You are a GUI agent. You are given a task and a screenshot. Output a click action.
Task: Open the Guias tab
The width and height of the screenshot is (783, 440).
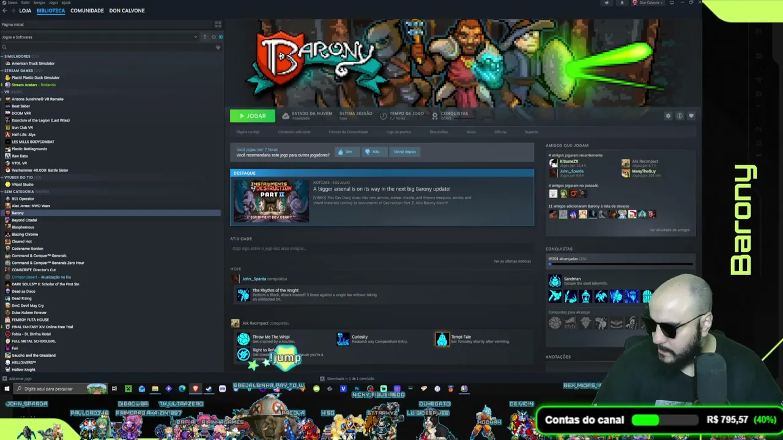click(x=471, y=132)
